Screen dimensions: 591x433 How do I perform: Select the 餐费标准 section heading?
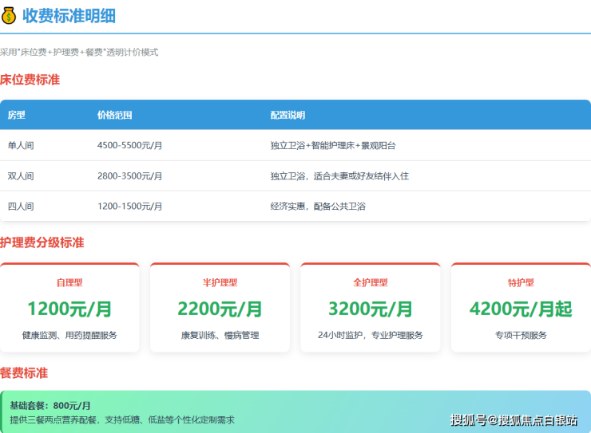(x=24, y=372)
